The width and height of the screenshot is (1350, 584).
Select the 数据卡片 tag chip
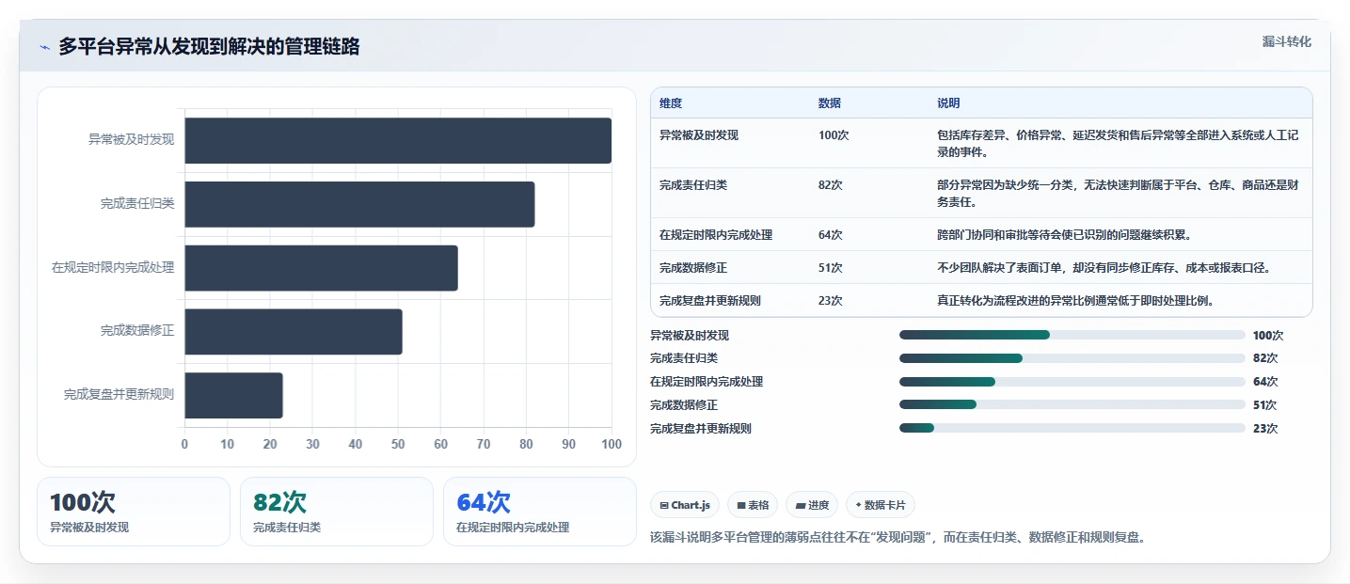click(x=881, y=505)
